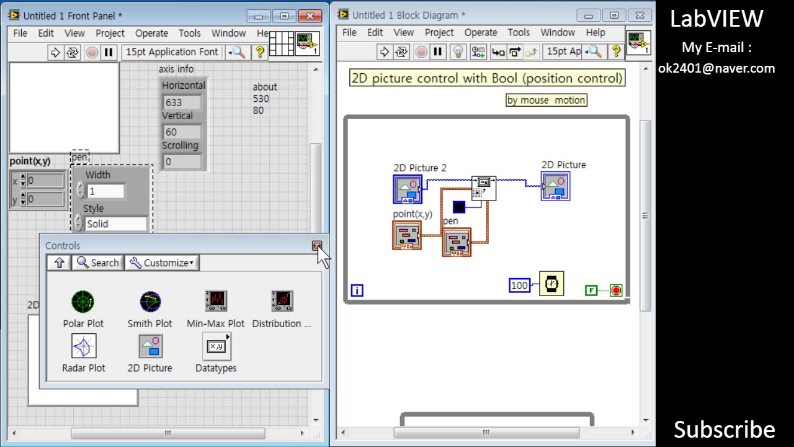This screenshot has width=794, height=447.
Task: Click Step Into button in Block Diagram
Action: pyautogui.click(x=497, y=52)
